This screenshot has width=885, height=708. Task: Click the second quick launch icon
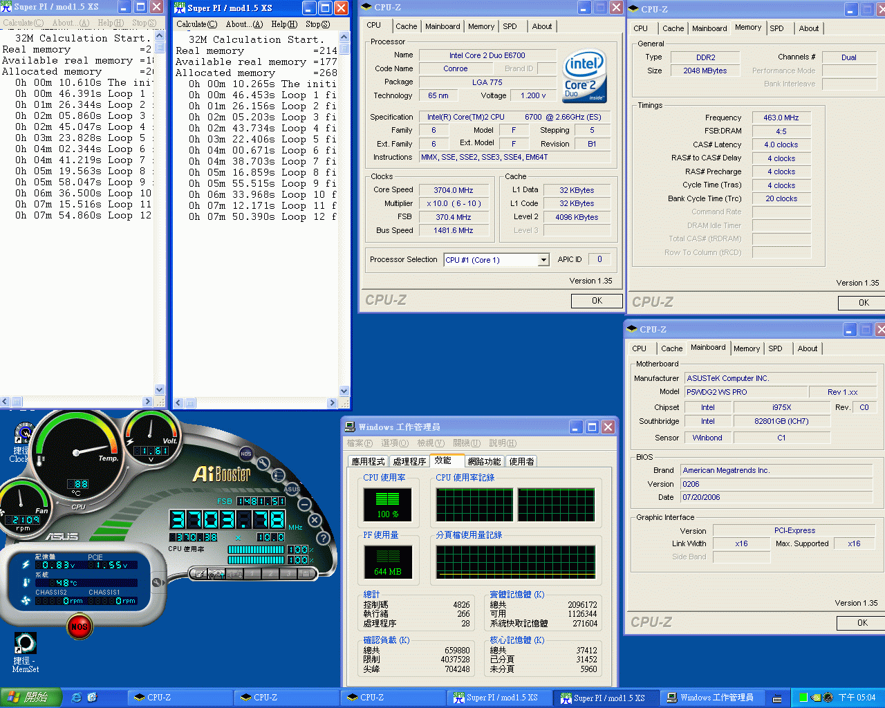point(92,698)
